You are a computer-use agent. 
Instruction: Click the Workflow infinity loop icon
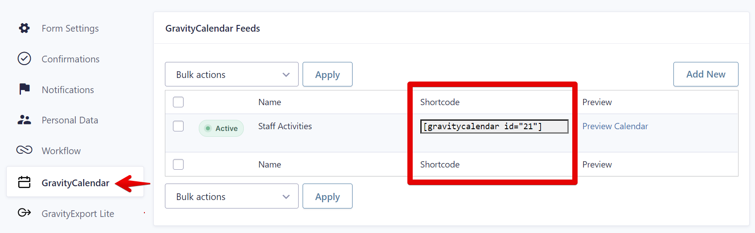coord(24,150)
